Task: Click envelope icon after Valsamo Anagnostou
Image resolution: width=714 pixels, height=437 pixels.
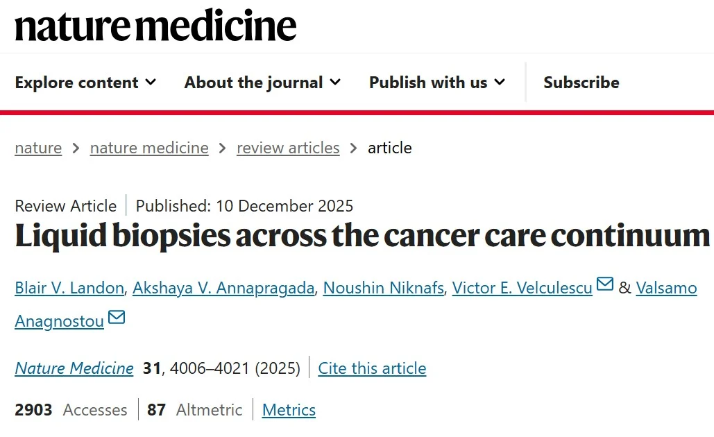Action: pos(117,318)
